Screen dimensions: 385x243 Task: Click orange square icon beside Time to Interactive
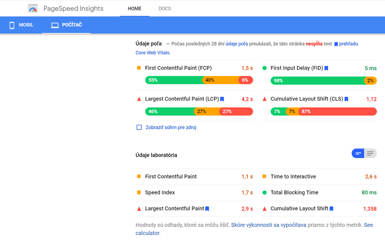264,177
